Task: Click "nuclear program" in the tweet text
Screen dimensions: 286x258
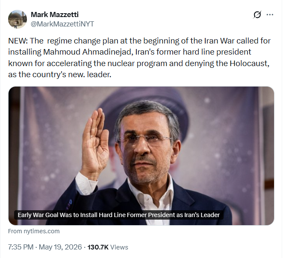Action: (137, 63)
